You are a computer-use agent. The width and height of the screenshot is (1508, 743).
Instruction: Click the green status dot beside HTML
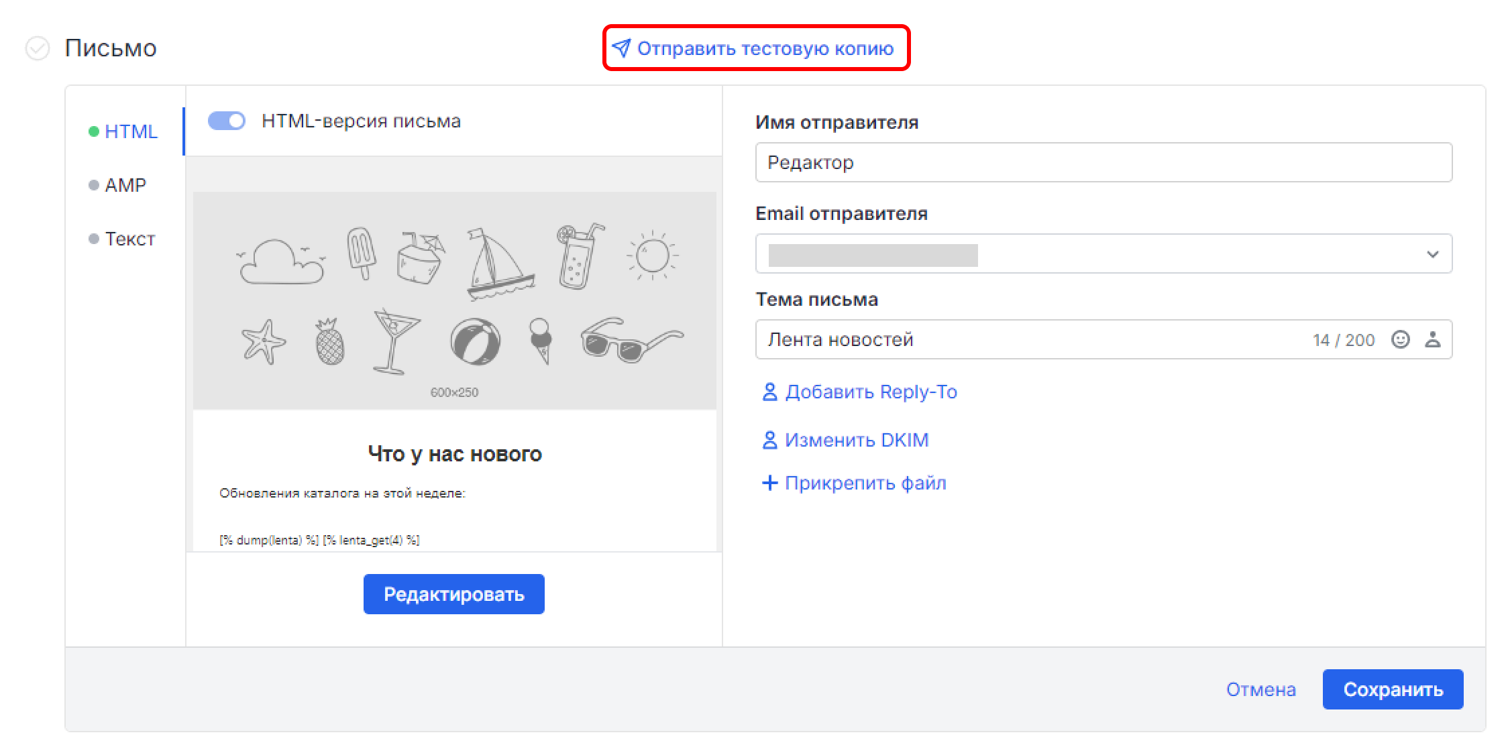pyautogui.click(x=94, y=132)
